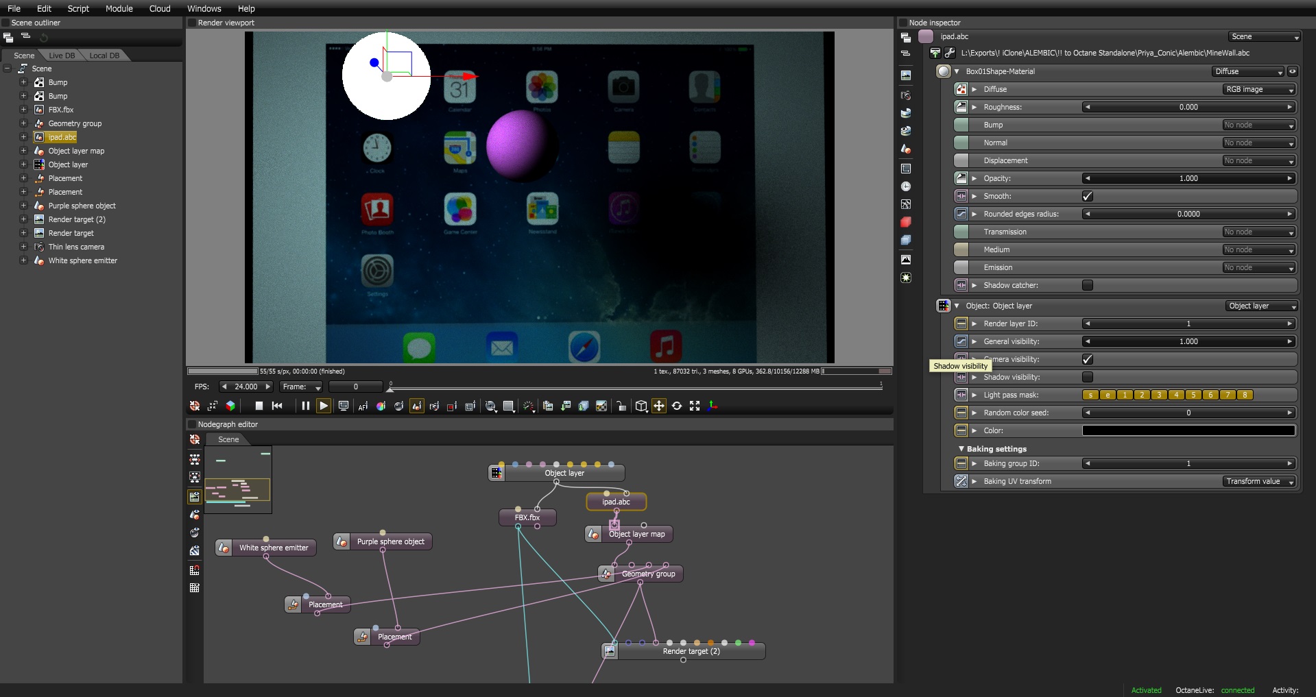
Task: Select the White sphere emitter node in nodegraph
Action: 266,548
